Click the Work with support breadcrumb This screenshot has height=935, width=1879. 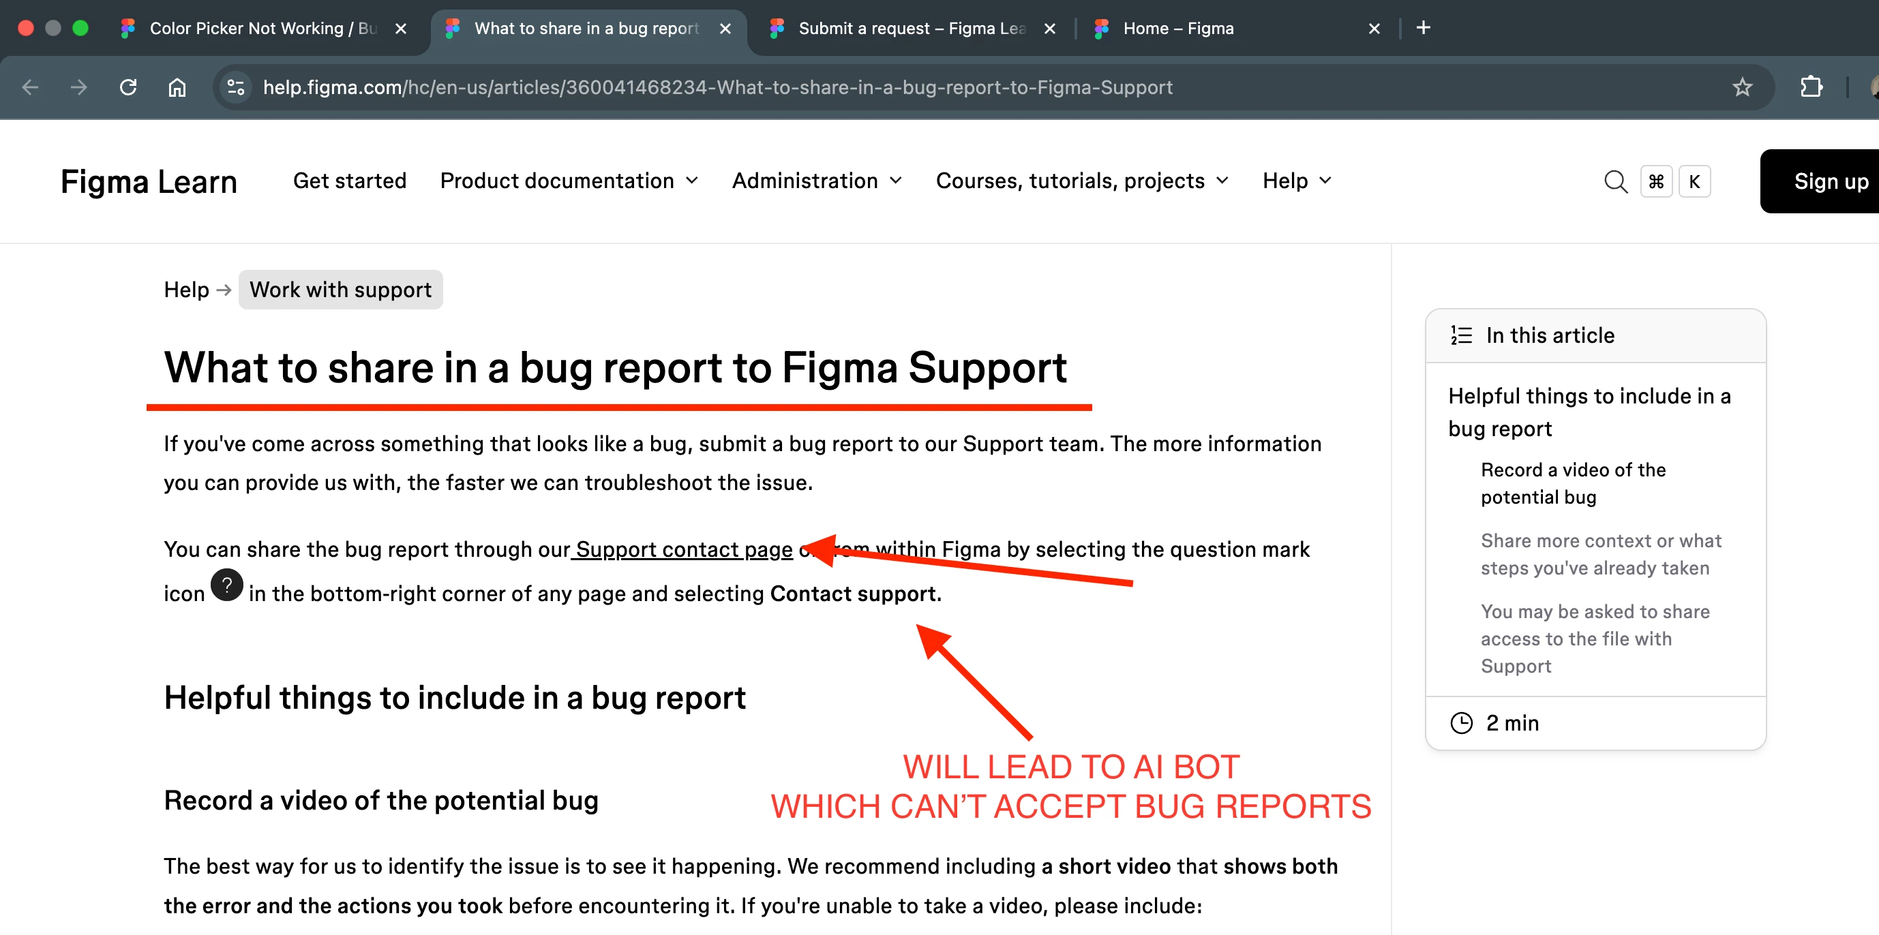tap(340, 290)
